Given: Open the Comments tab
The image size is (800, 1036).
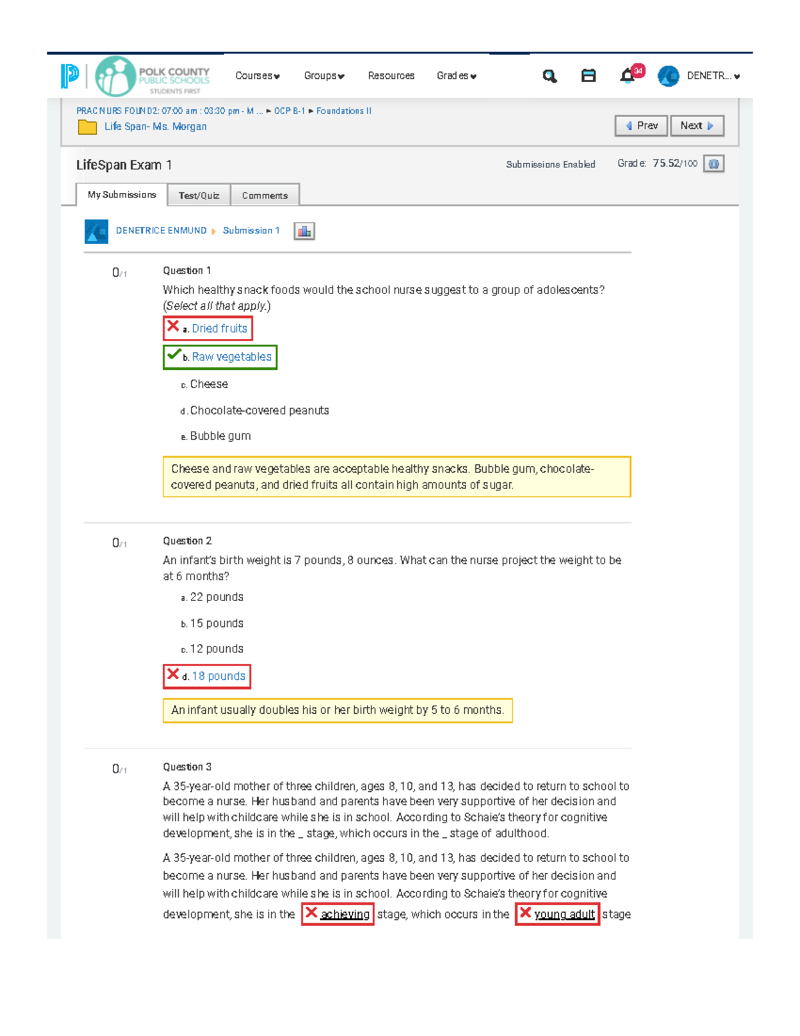Looking at the screenshot, I should (265, 195).
